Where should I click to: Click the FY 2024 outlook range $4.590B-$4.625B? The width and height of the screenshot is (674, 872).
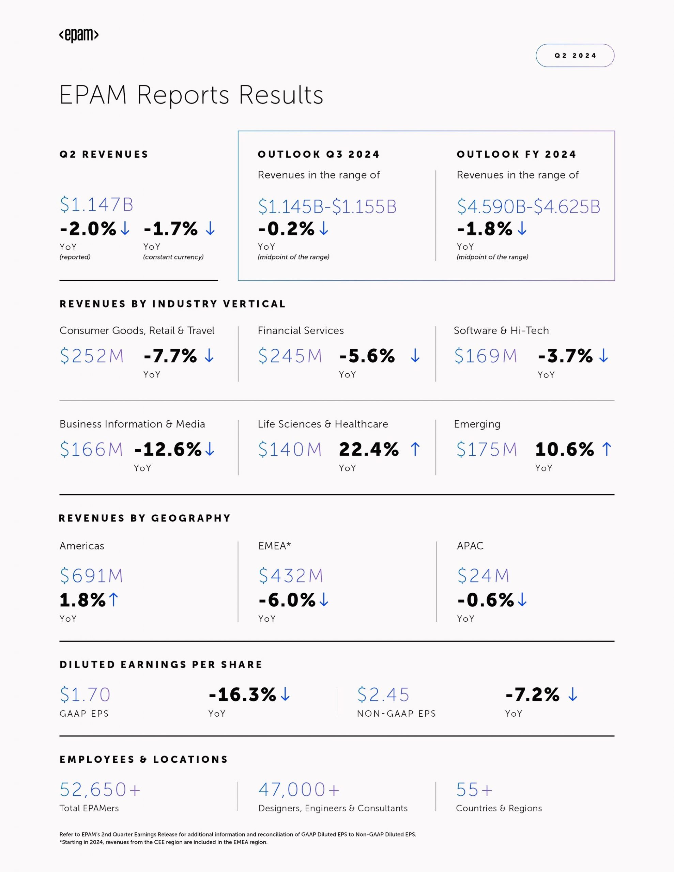[529, 206]
